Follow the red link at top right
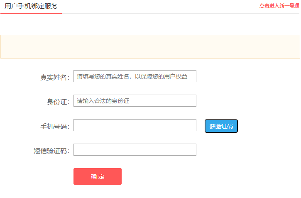This screenshot has width=301, height=198. 279,6
